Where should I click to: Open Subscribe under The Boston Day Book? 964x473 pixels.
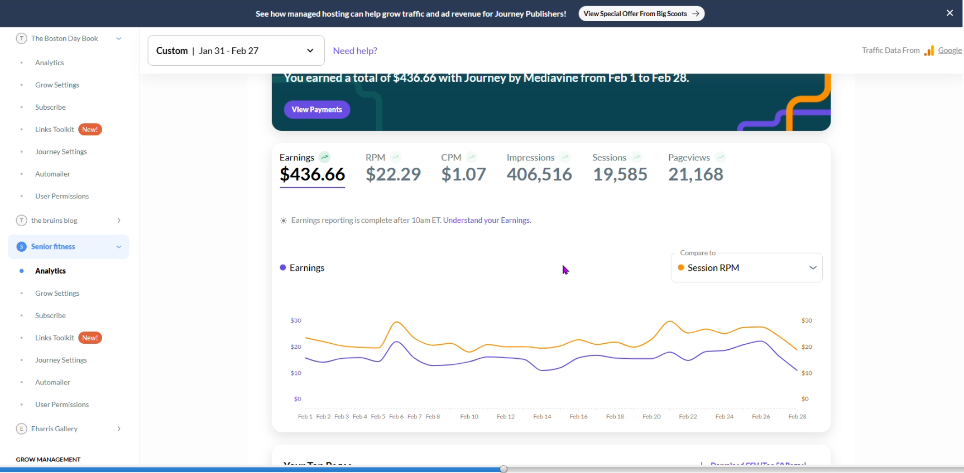click(50, 107)
